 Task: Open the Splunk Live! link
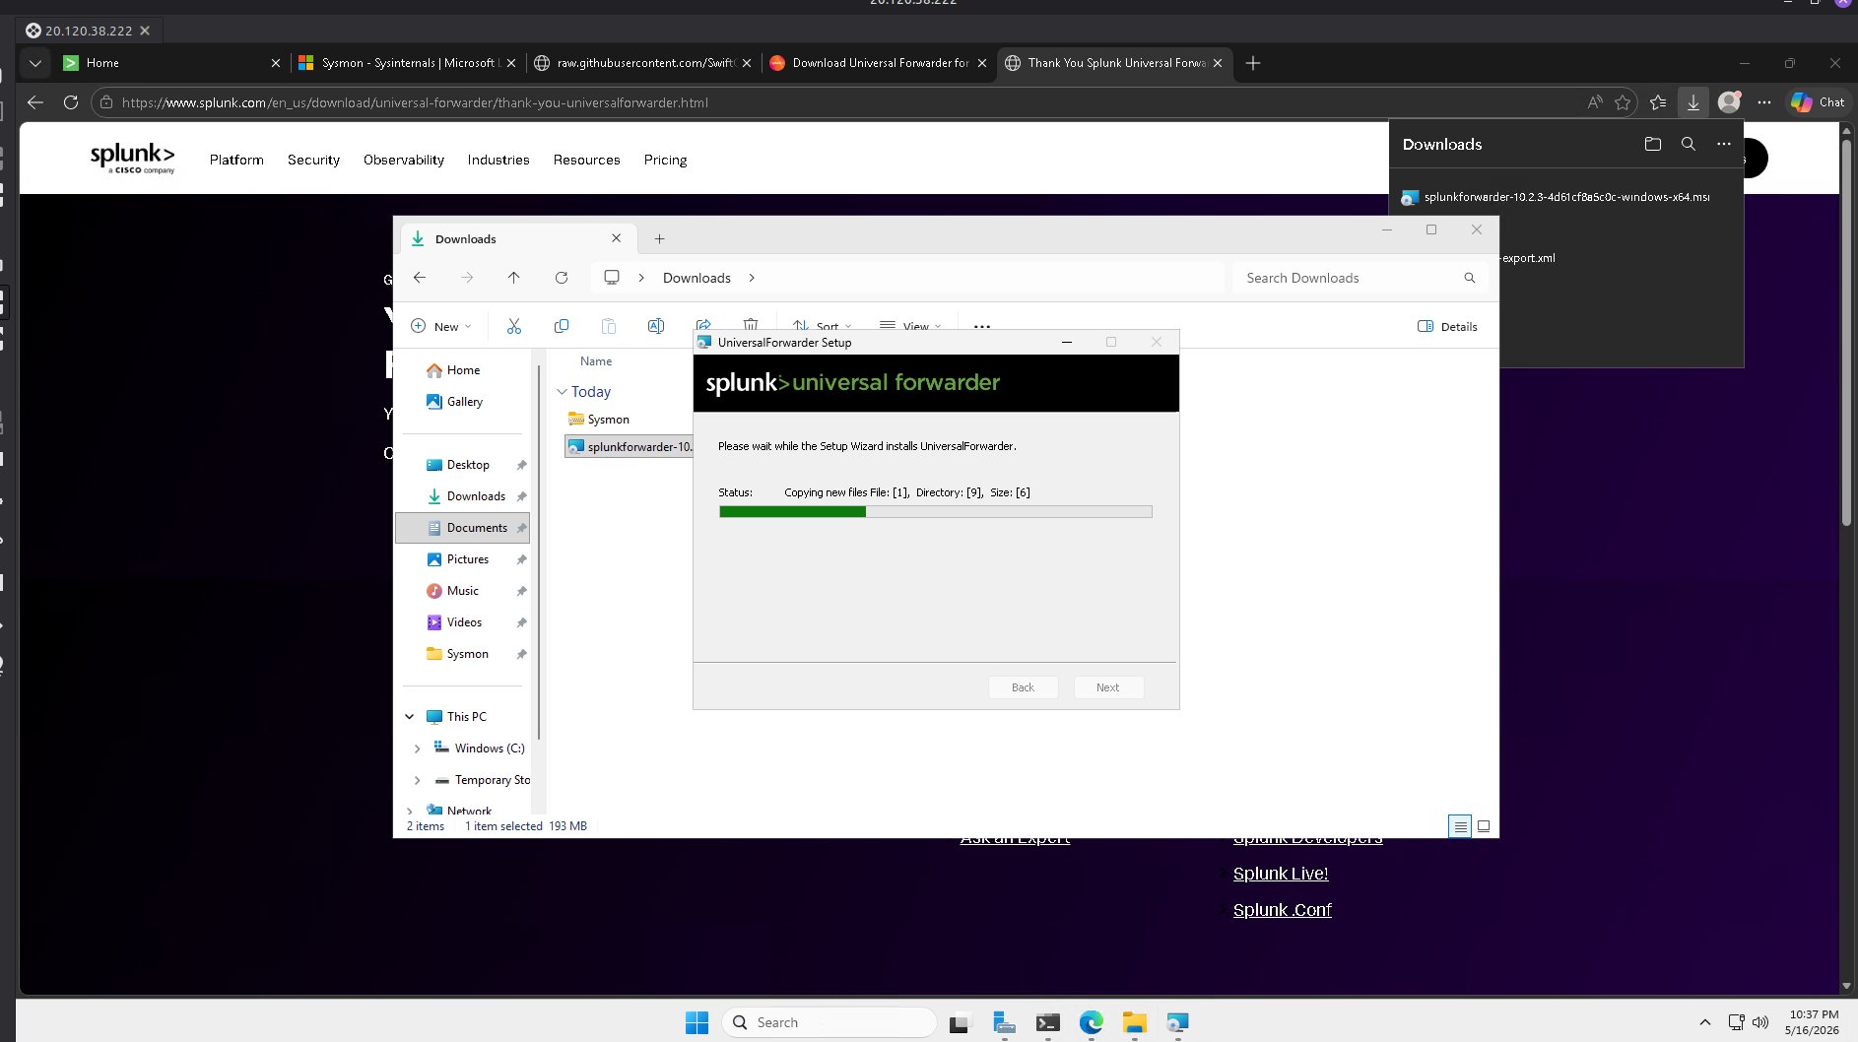coord(1281,874)
